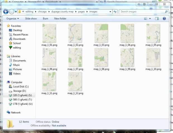Viewport: 173px width, 133px height.
Task: Open the address bar history dropdown
Action: tap(110, 12)
